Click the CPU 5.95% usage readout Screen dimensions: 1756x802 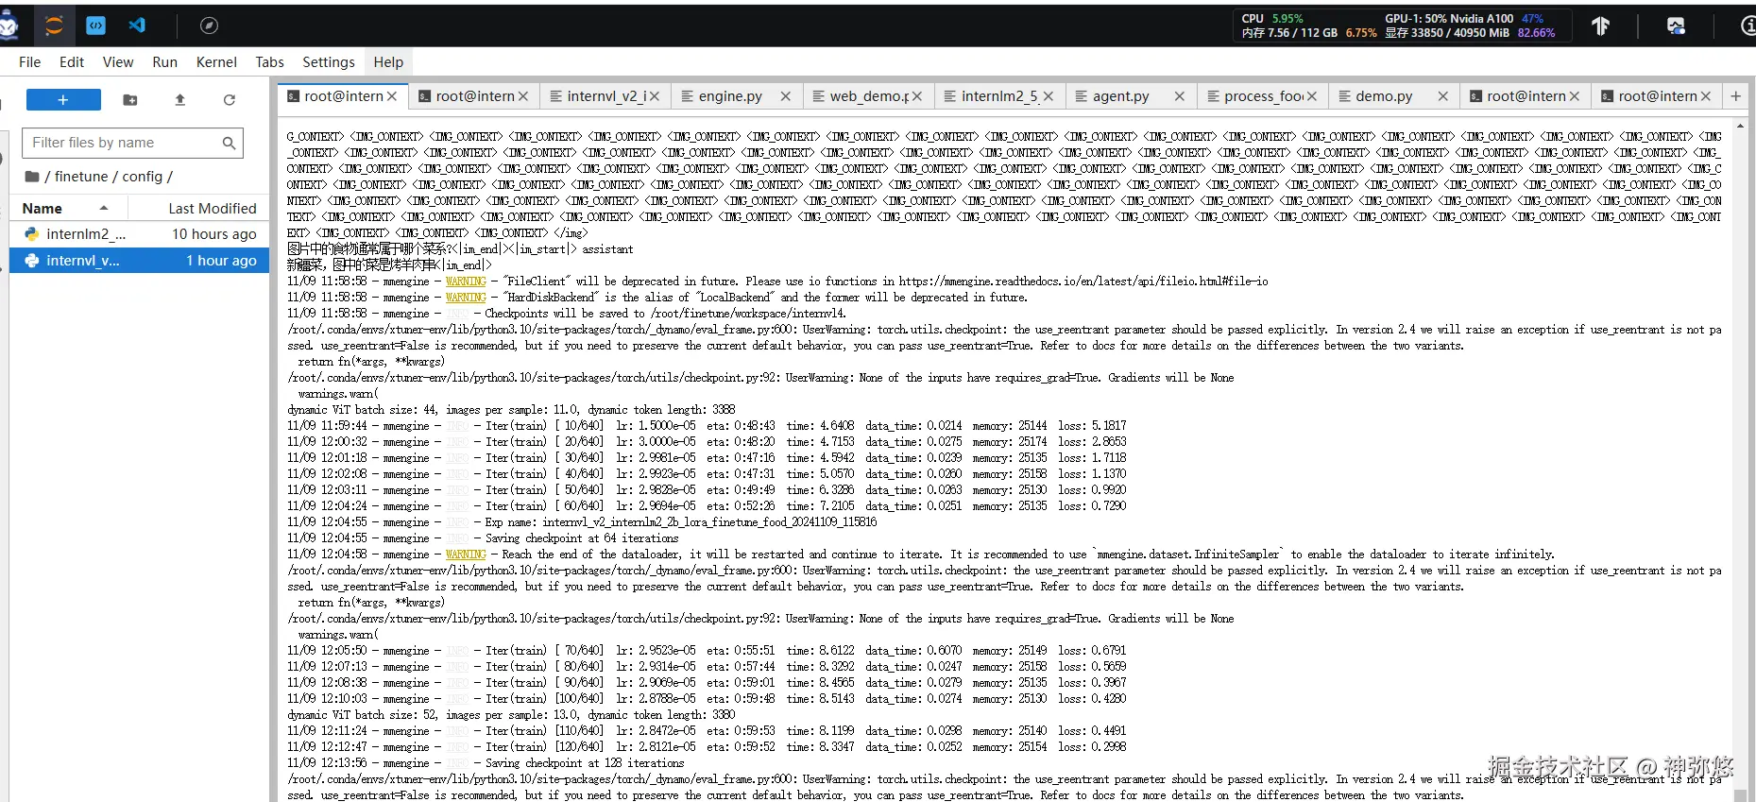coord(1272,19)
